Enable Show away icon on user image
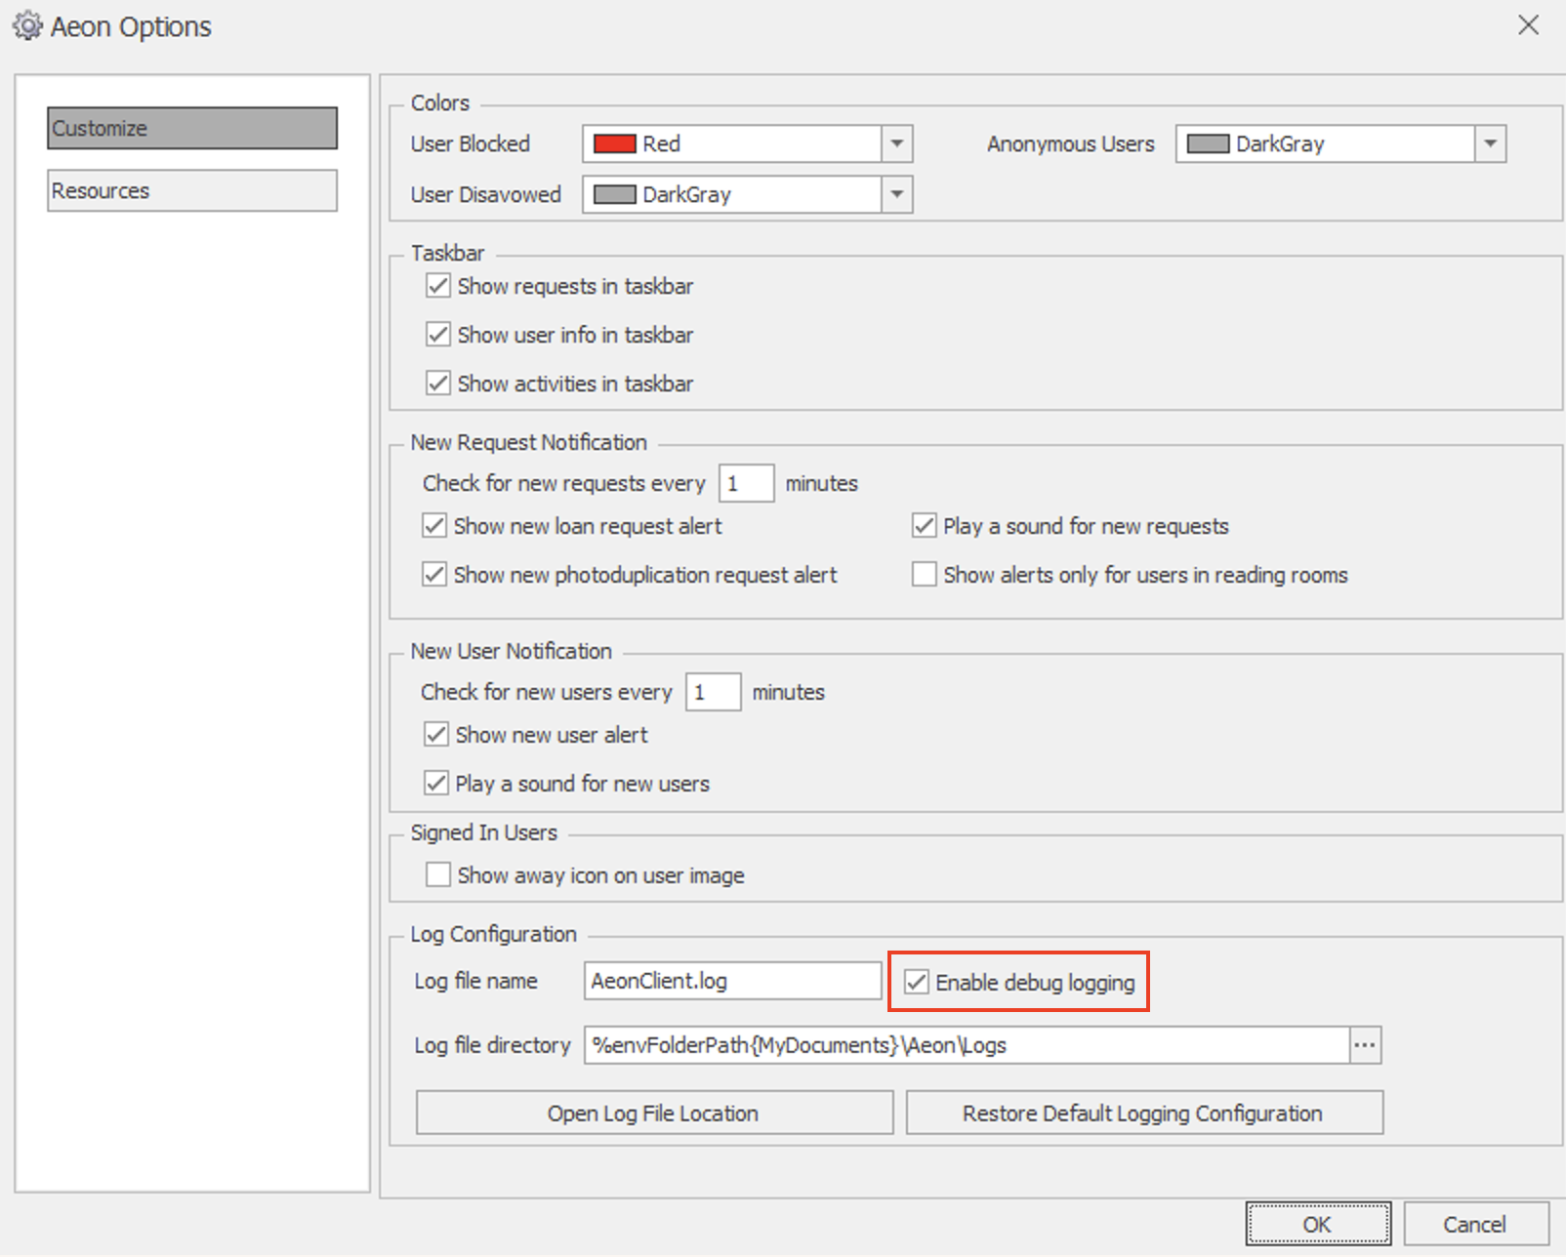 [437, 874]
